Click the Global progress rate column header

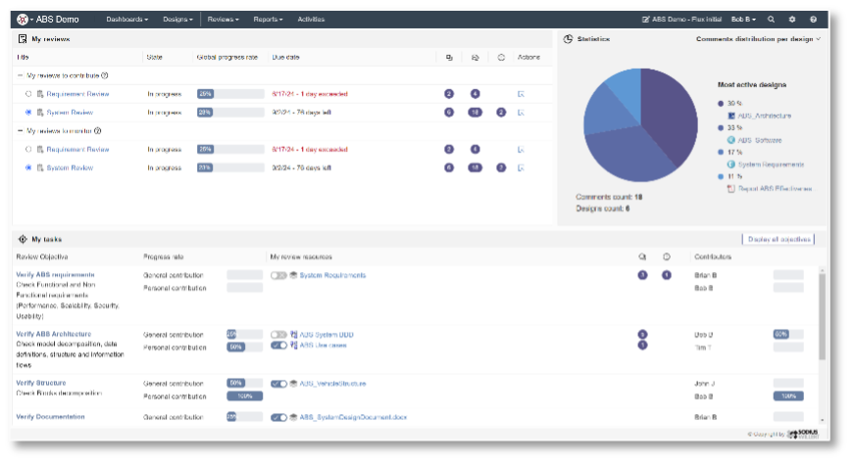[x=226, y=57]
